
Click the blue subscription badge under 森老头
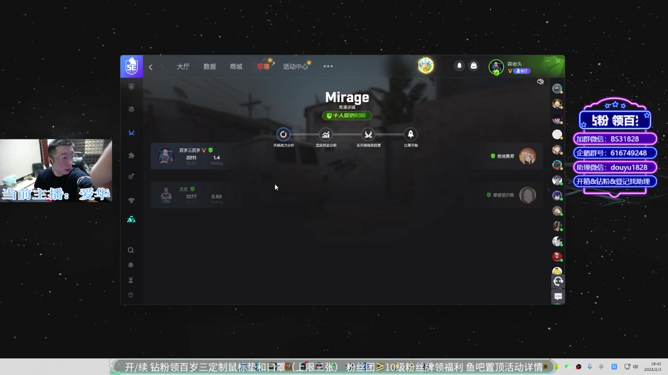[x=522, y=71]
